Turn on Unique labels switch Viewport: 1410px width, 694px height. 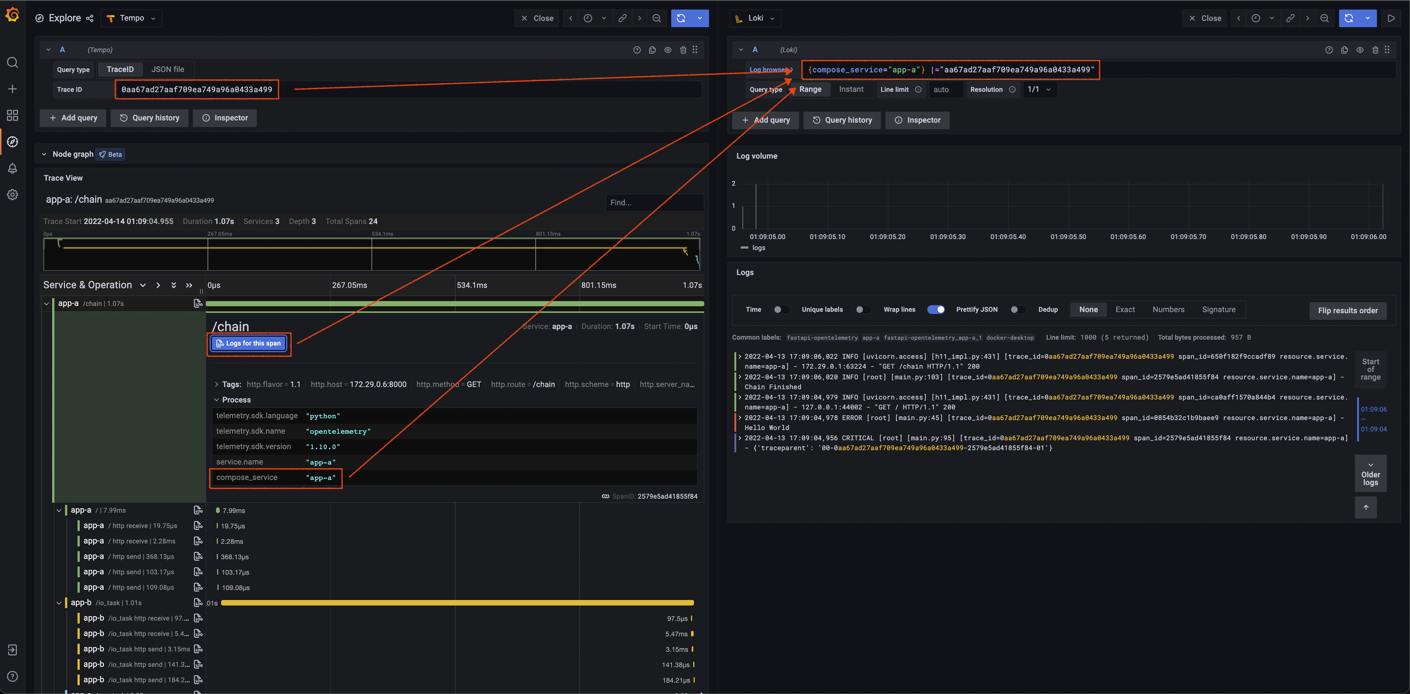863,310
